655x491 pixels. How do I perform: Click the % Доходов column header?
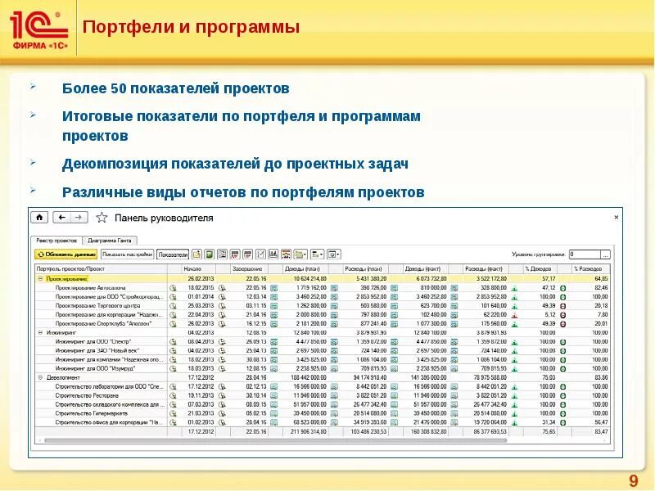coord(540,269)
